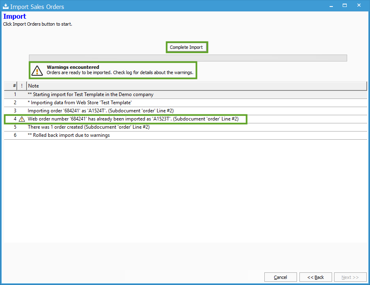370x285 pixels.
Task: Click the large warning icon beside 'Warnings encountered'
Action: (x=37, y=70)
